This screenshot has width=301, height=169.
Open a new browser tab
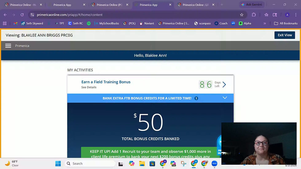click(x=222, y=5)
